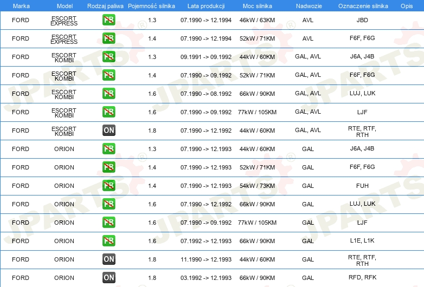
Task: Select FORD brand cell in the JBD row
Action: point(21,20)
